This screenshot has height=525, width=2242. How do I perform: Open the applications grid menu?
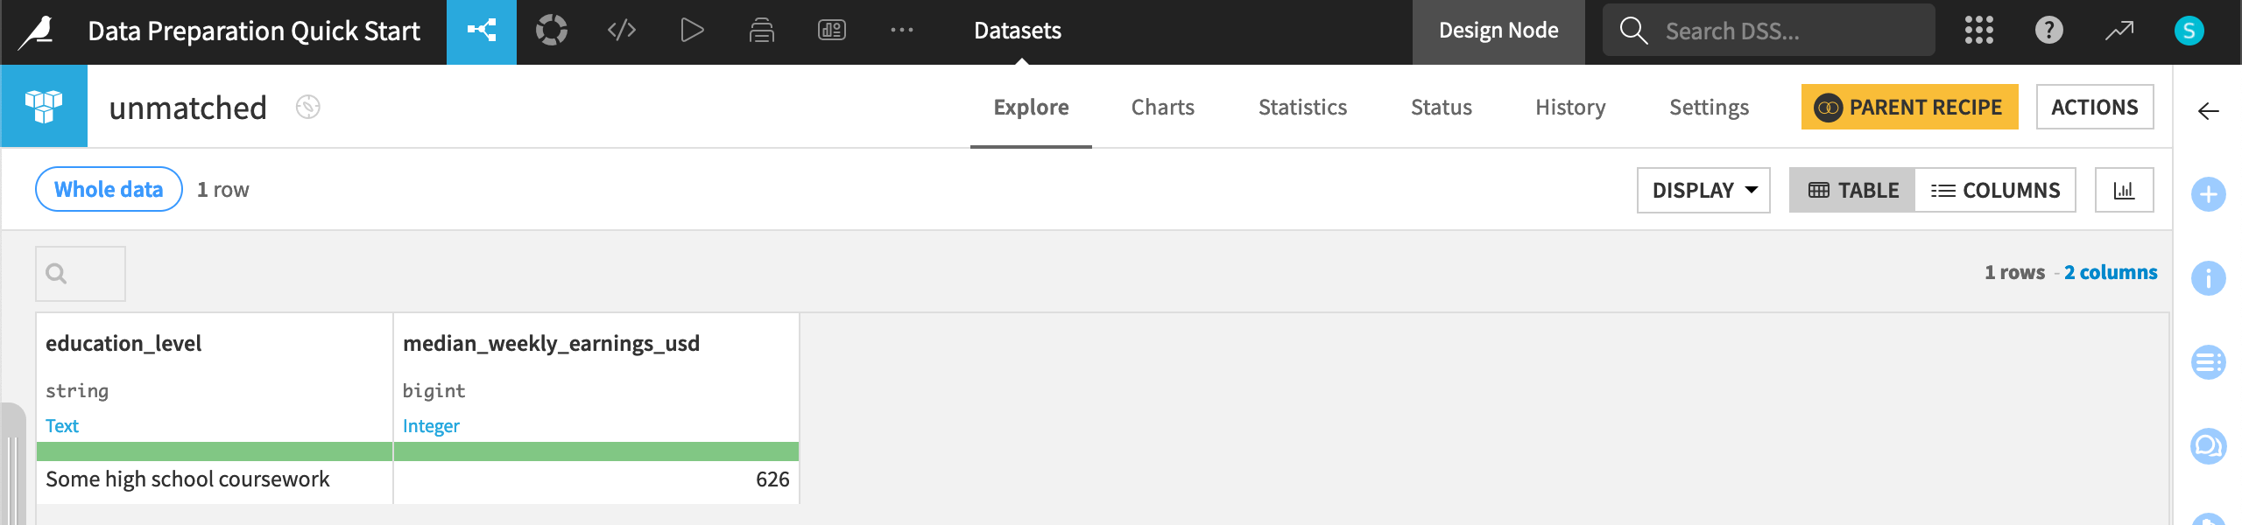point(1979,31)
